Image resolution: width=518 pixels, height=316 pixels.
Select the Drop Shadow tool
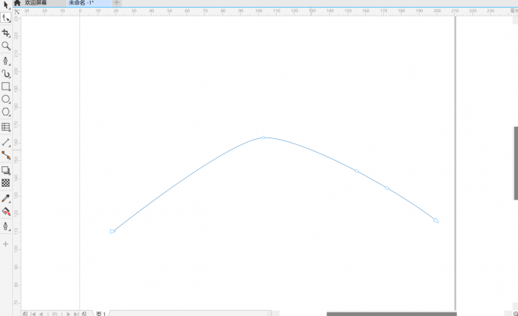pyautogui.click(x=5, y=170)
